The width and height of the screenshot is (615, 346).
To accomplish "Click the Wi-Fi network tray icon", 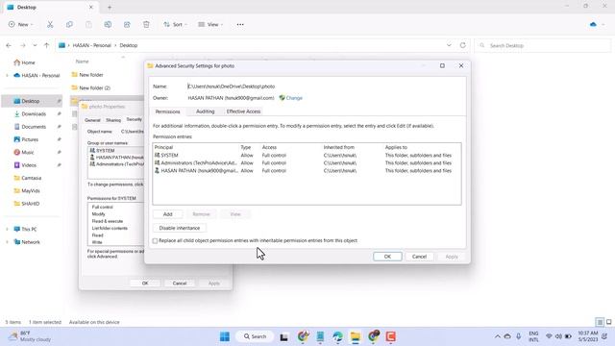I will click(549, 336).
